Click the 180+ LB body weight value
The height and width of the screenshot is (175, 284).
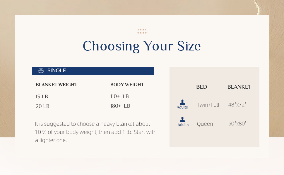[120, 106]
